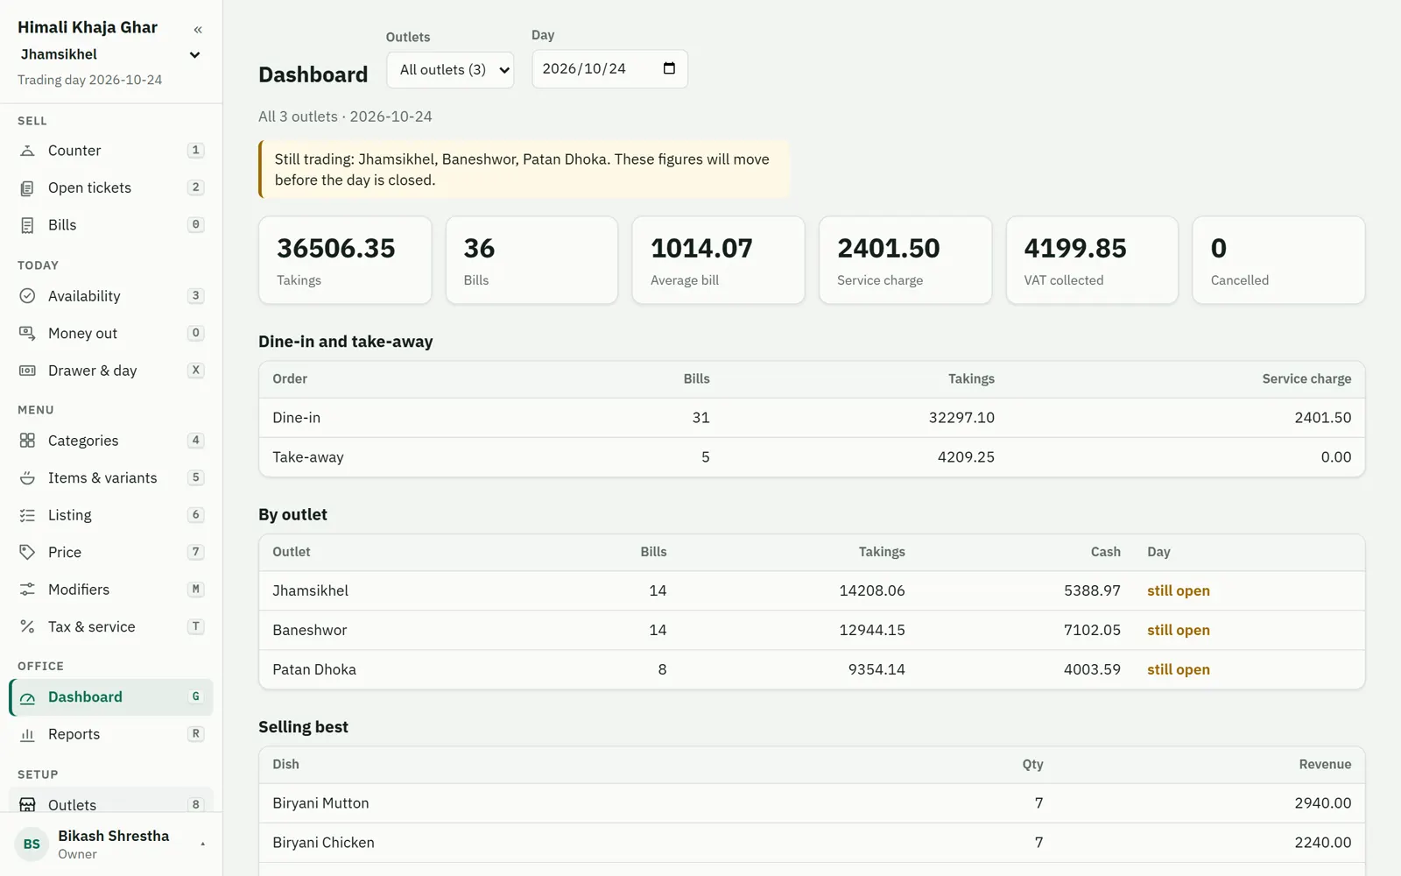Viewport: 1401px width, 876px height.
Task: Click the Listing icon
Action: click(27, 515)
